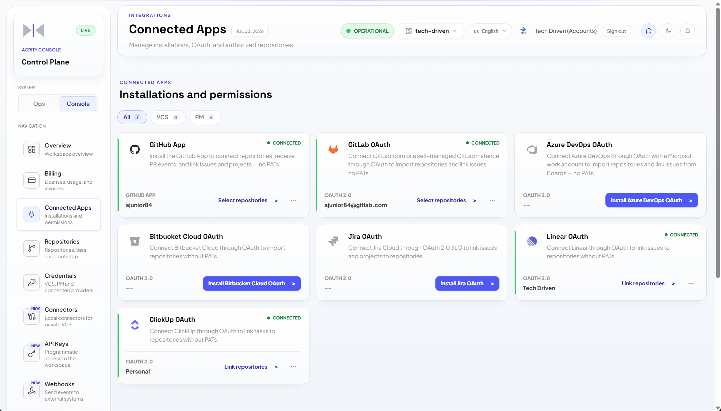Click the Connected Apps plug icon
Screen dimensions: 721x411
[32, 214]
